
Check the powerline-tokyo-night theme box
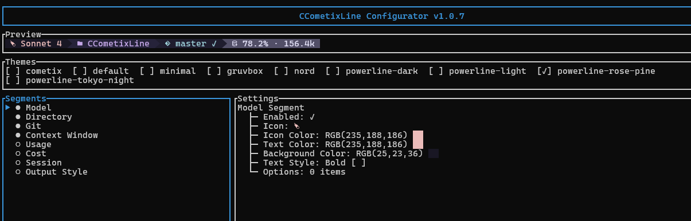tap(12, 80)
